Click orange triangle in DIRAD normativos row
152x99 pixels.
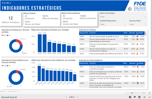point(138,72)
